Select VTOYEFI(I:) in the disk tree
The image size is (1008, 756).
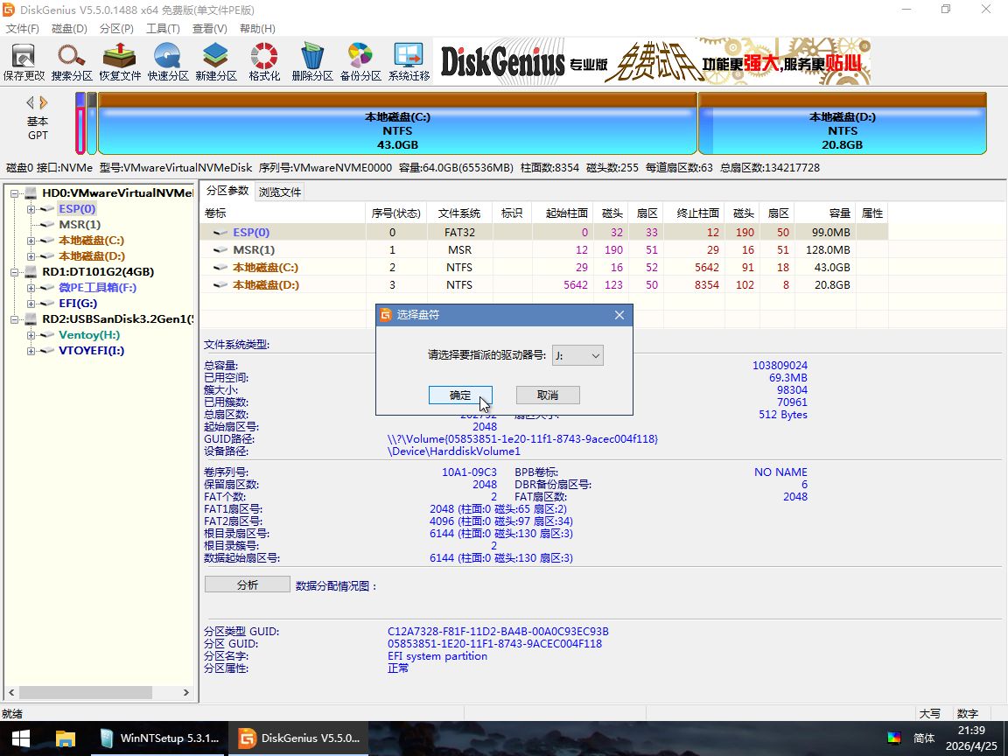[x=91, y=350]
